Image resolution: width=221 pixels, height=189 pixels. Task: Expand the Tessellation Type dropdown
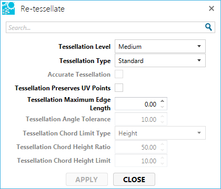tap(160, 60)
